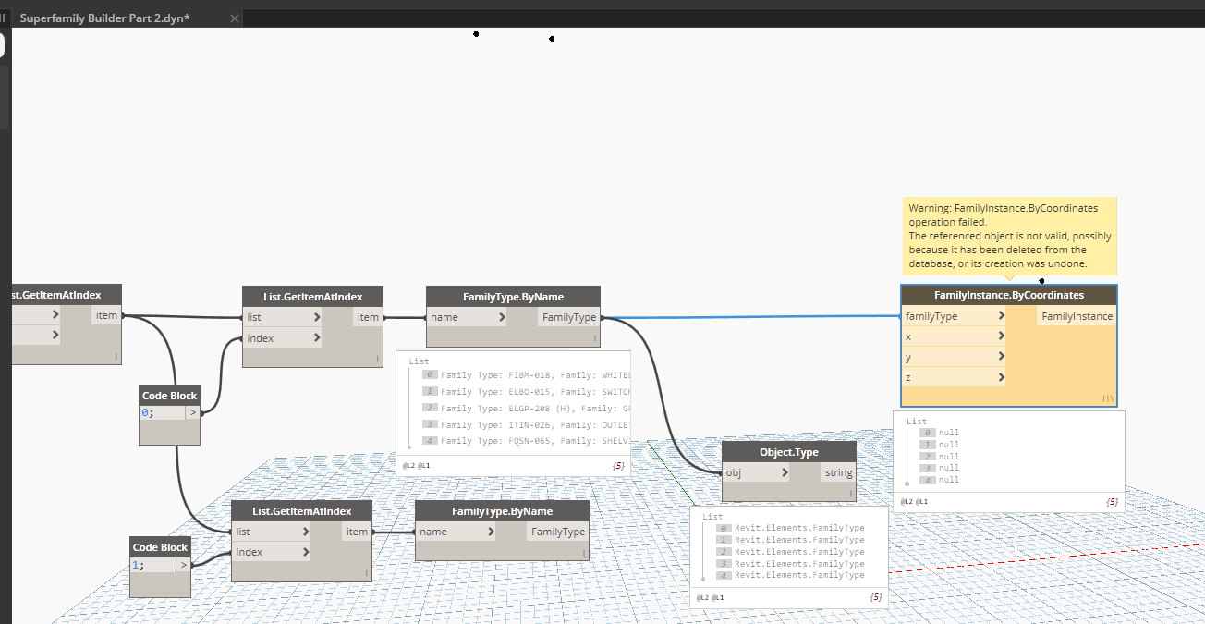This screenshot has height=624, width=1205.
Task: Select preview row Family Type: FIBM-018
Action: click(x=525, y=375)
